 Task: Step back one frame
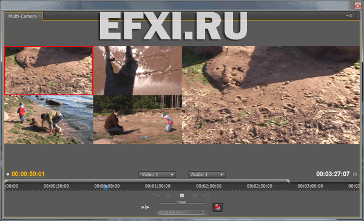[169, 195]
